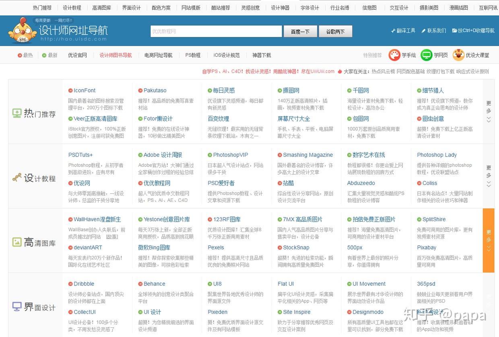The width and height of the screenshot is (499, 337).
Task: Open the Foton懒设计 link
Action: pyautogui.click(x=158, y=119)
